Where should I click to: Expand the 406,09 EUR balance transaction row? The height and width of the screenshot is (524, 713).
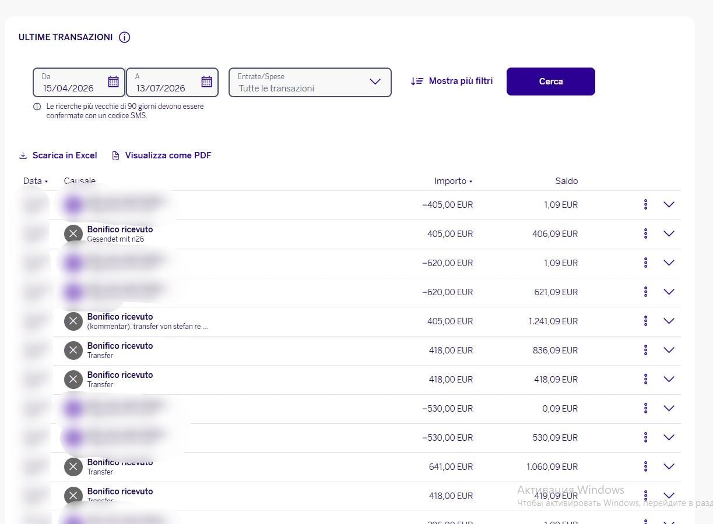click(669, 233)
